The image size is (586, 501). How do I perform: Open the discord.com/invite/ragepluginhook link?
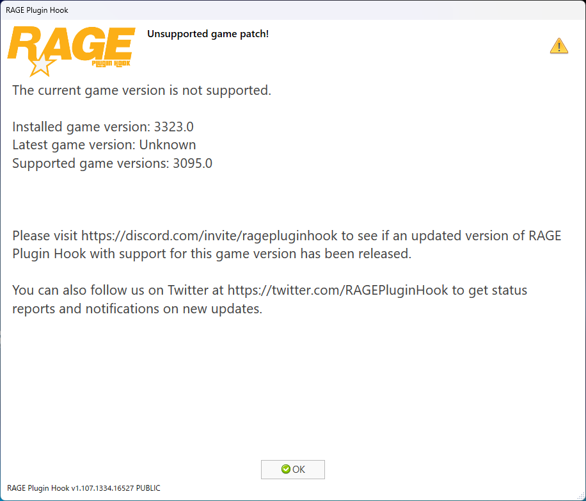tap(209, 236)
